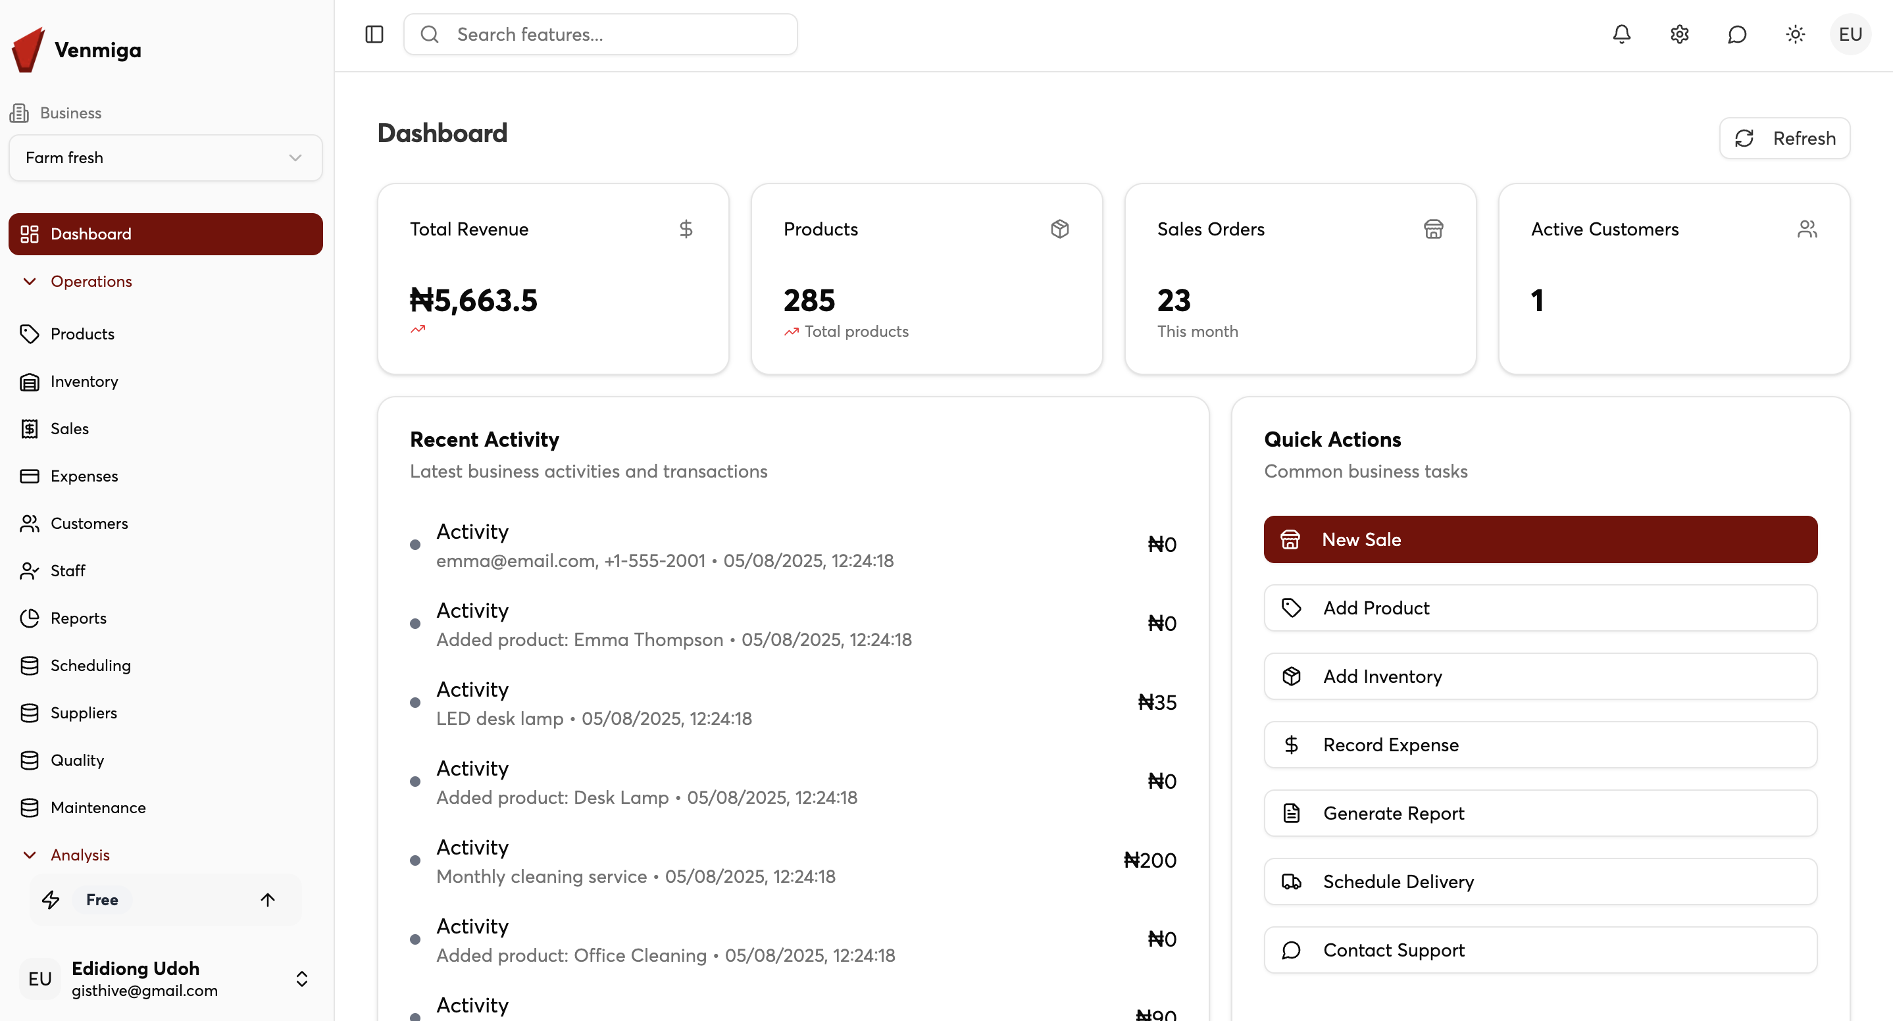Click the Venmiga logo icon
Viewport: 1893px width, 1021px height.
pos(29,50)
